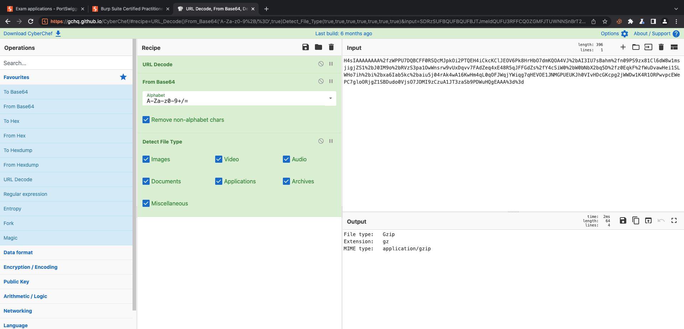Set a breakpoint on Detect File Type
Viewport: 684px width, 329px height.
point(331,141)
